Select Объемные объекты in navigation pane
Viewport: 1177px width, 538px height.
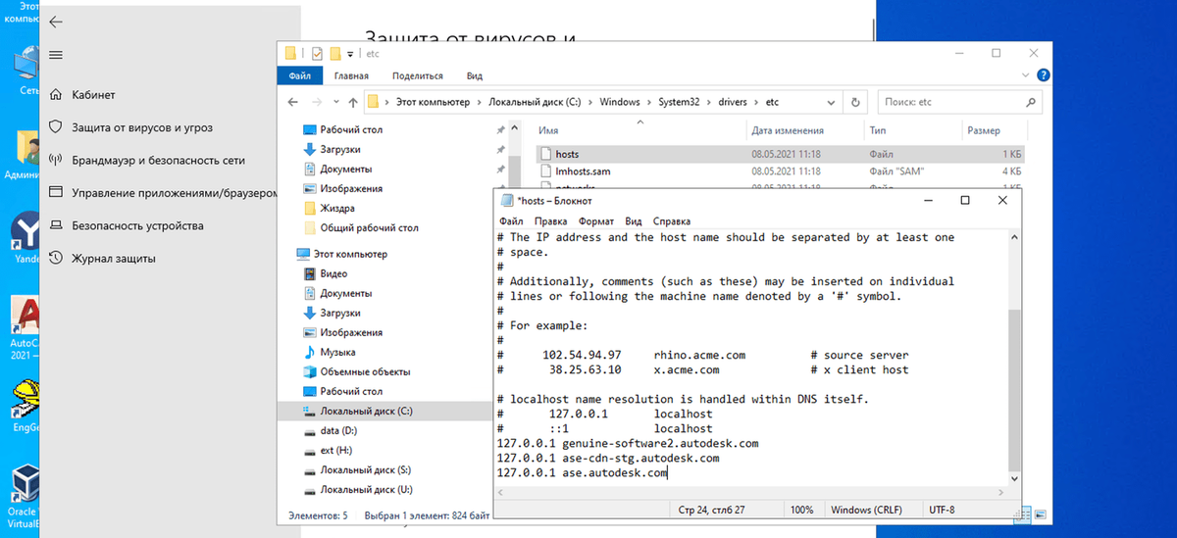point(365,371)
